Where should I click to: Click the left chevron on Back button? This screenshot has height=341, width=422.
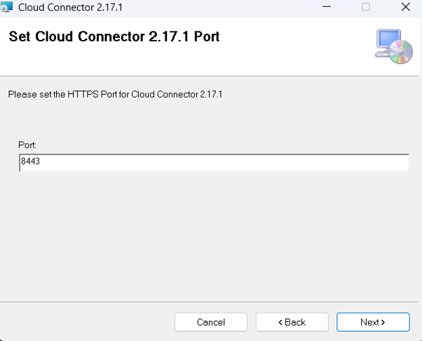[x=280, y=322]
